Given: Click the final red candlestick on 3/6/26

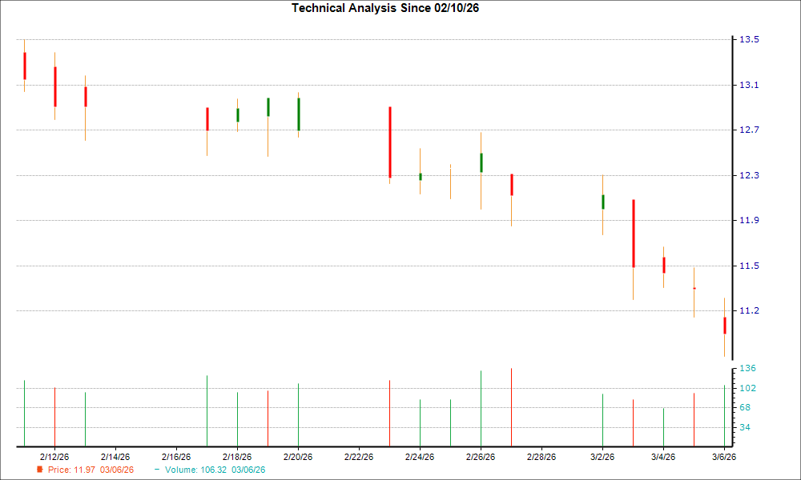Looking at the screenshot, I should [x=725, y=326].
